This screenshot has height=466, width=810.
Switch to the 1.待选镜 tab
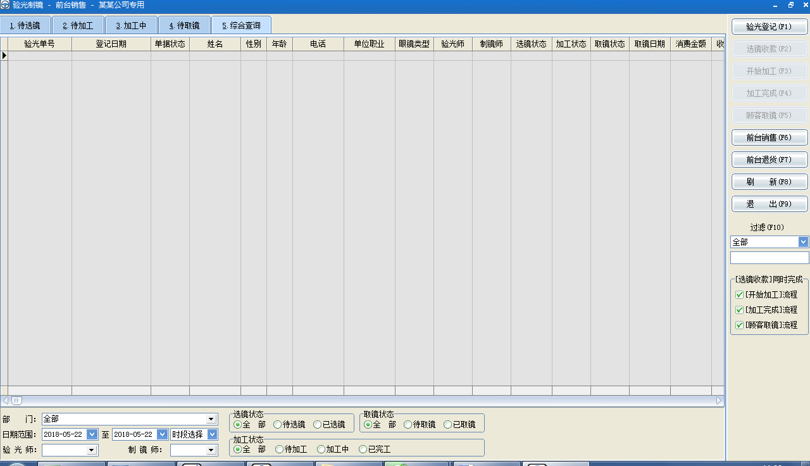[25, 26]
